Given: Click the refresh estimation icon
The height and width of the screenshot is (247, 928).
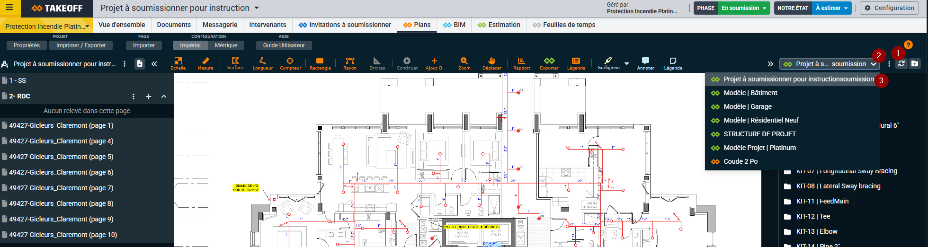Looking at the screenshot, I should coord(901,64).
